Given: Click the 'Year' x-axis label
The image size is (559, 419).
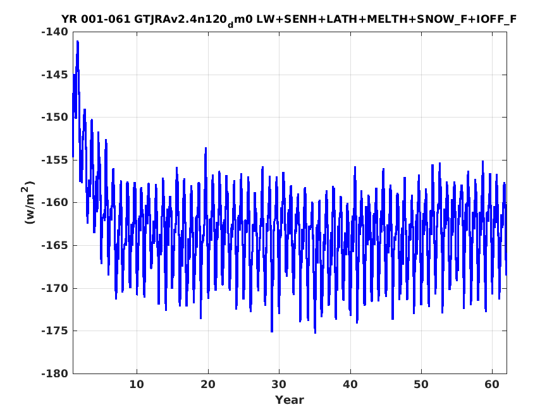Looking at the screenshot, I should click(x=289, y=400).
